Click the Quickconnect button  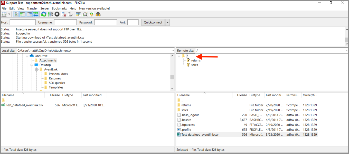(153, 22)
